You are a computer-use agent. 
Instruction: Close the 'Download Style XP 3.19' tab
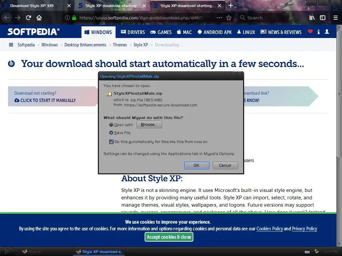[69, 6]
